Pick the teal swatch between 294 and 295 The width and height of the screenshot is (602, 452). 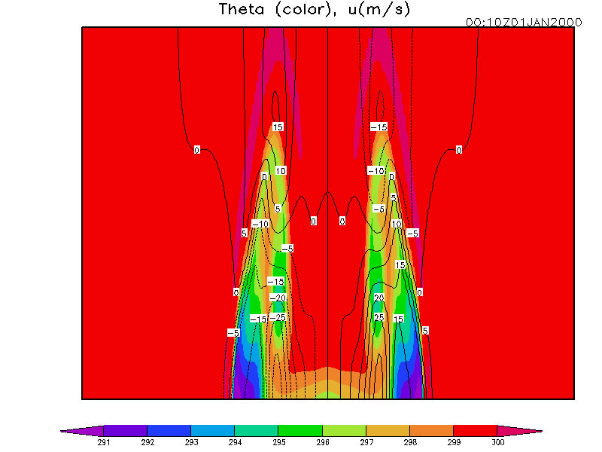257,430
